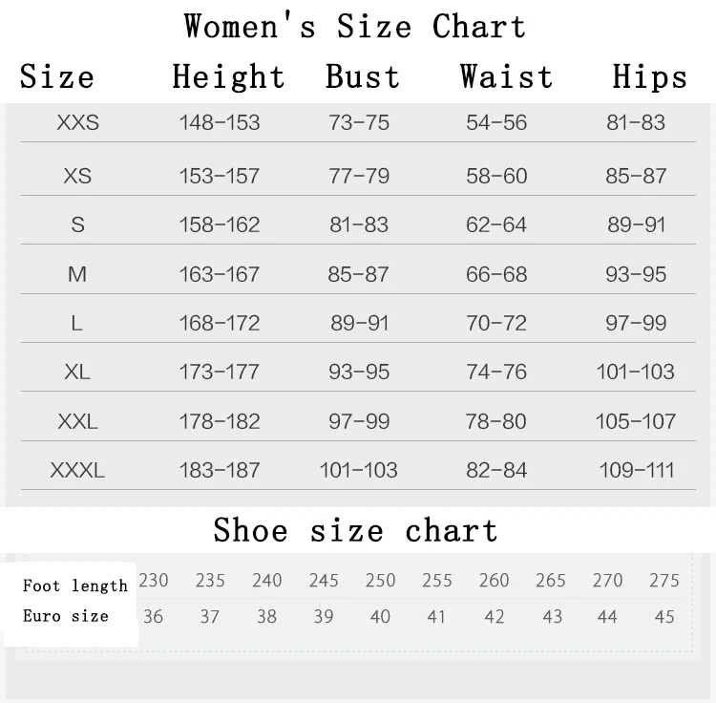Click the M size row label
Screen dimensions: 716x703
point(77,274)
